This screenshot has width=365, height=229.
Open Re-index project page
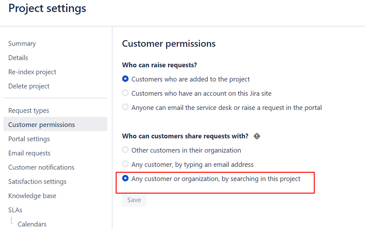point(32,72)
